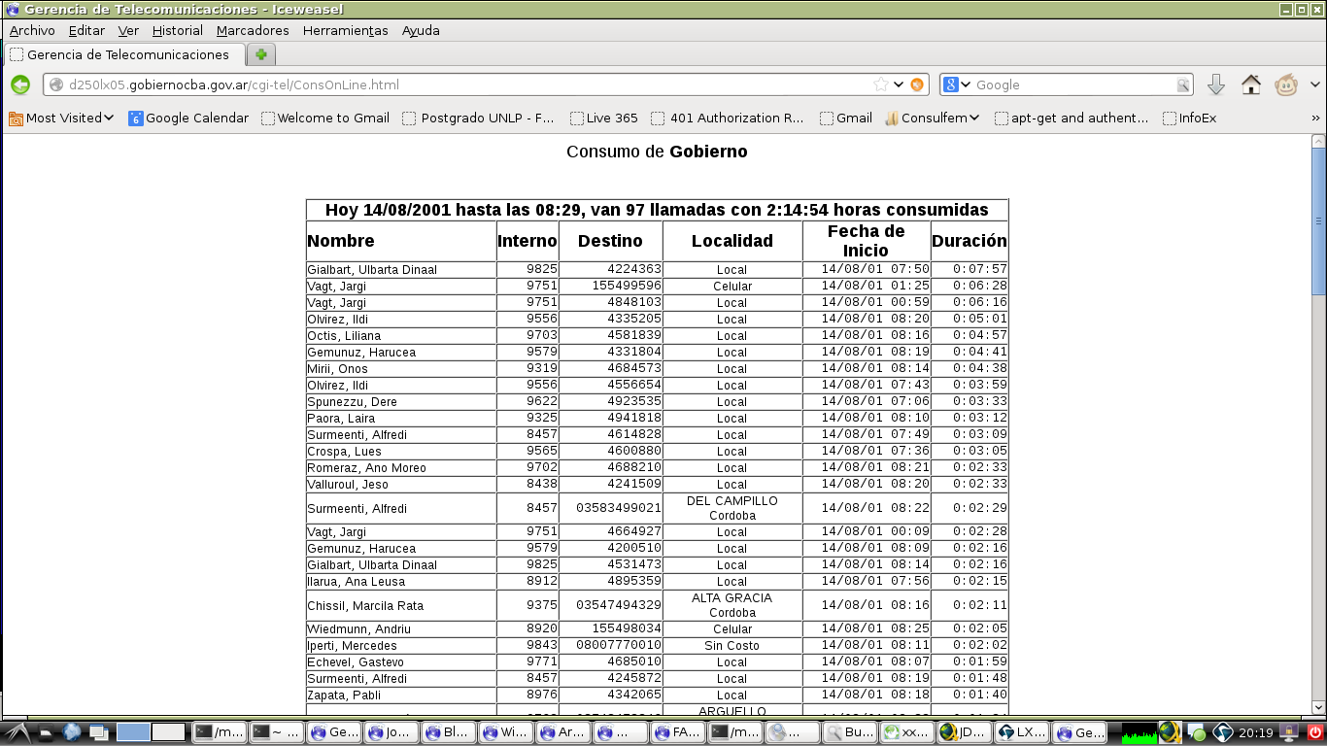This screenshot has height=746, width=1327.
Task: Open the Postgrado UNLP bookmark
Action: click(478, 118)
